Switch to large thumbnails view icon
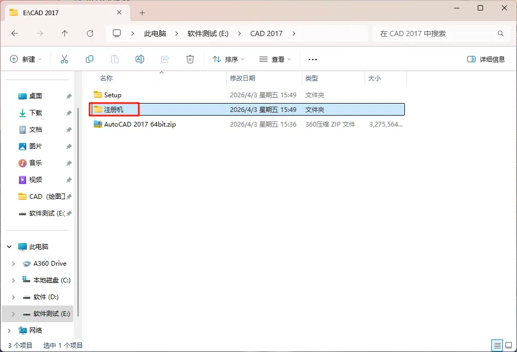517x352 pixels. point(509,345)
